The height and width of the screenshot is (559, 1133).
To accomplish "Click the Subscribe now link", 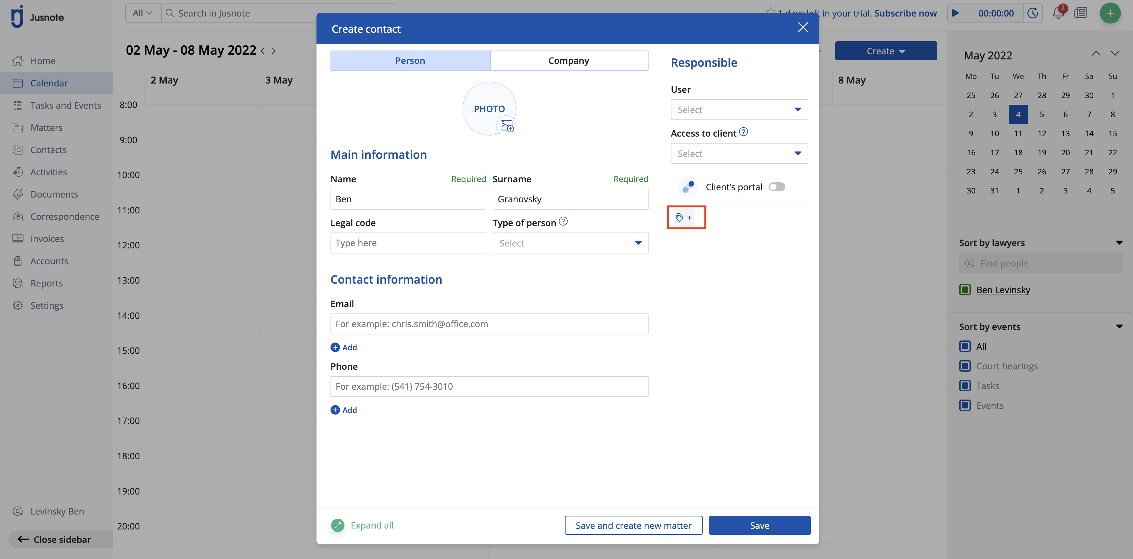I will [x=905, y=13].
